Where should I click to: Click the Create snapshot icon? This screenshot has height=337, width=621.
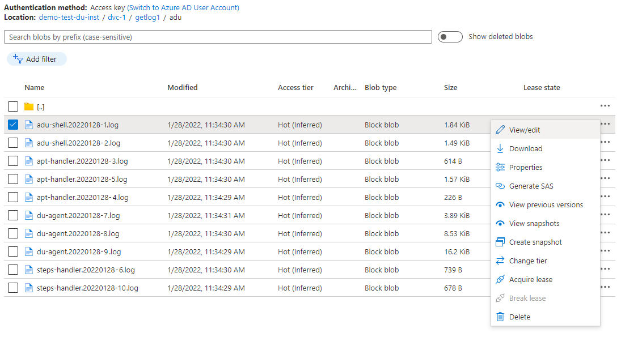500,242
